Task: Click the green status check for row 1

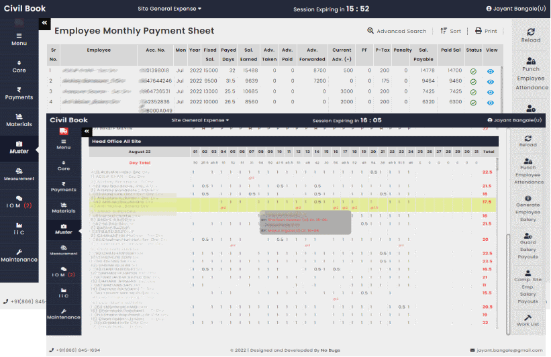Action: click(x=473, y=70)
